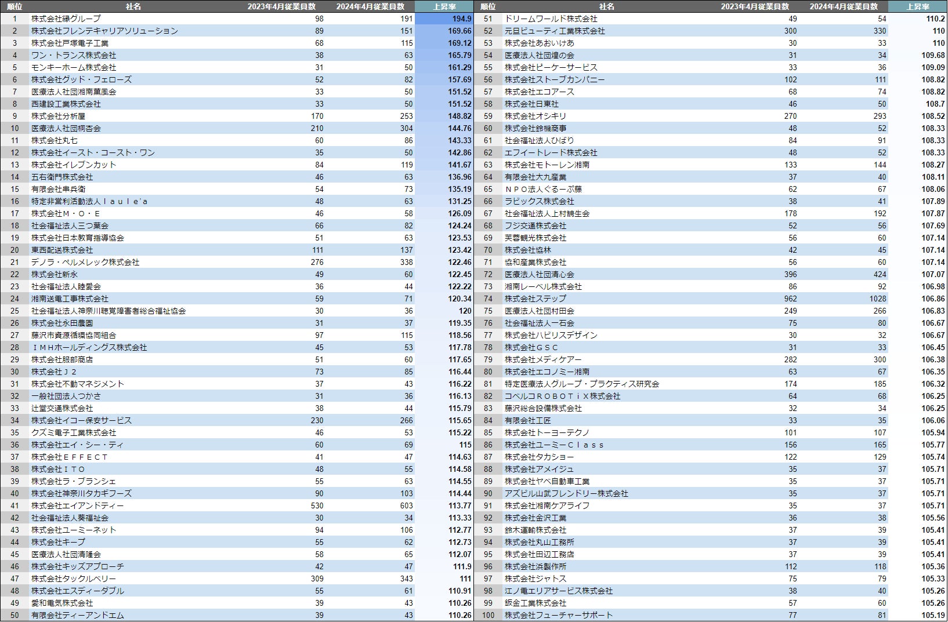Click the 1028 employee count value
This screenshot has width=948, height=622.
coord(878,299)
